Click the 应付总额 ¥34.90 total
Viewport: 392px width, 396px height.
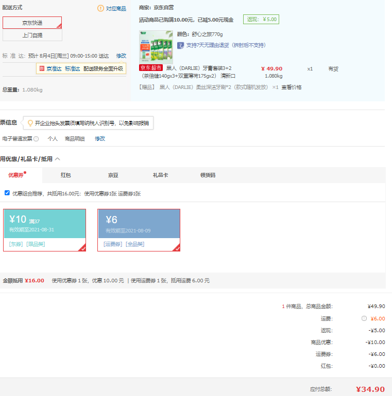click(x=370, y=389)
